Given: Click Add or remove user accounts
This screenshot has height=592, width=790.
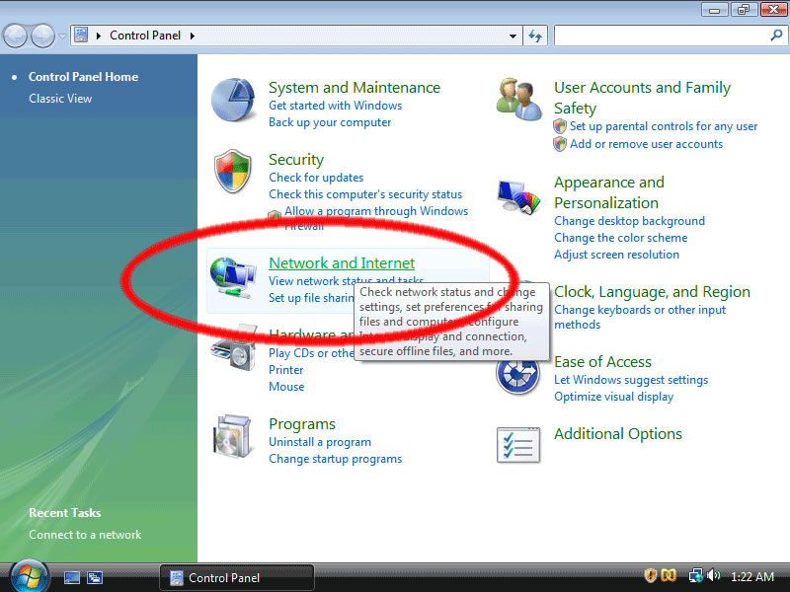Looking at the screenshot, I should [x=646, y=144].
